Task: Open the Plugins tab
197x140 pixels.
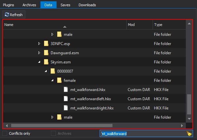Action: 9,5
